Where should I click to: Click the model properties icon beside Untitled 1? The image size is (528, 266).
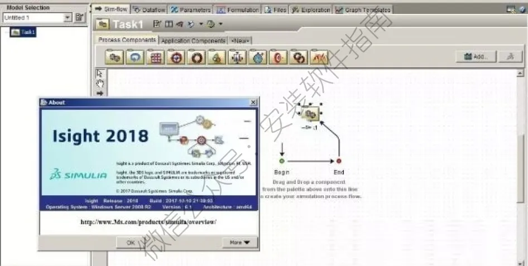pyautogui.click(x=79, y=17)
